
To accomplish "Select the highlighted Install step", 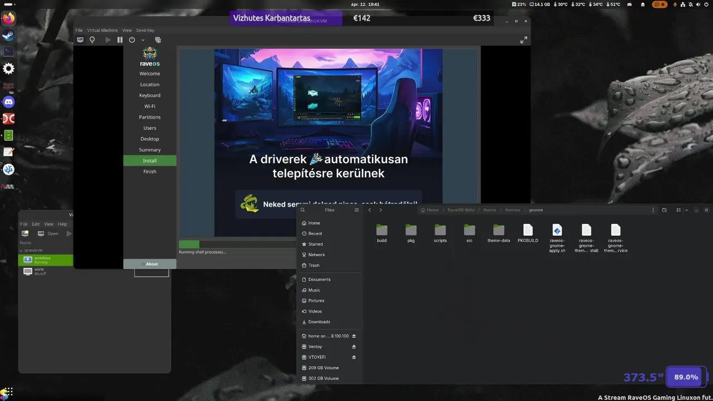I will tap(150, 160).
